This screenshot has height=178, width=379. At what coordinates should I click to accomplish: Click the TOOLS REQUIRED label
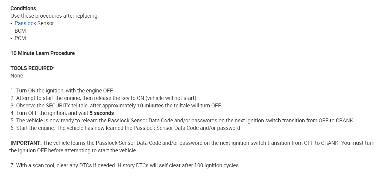pyautogui.click(x=32, y=68)
